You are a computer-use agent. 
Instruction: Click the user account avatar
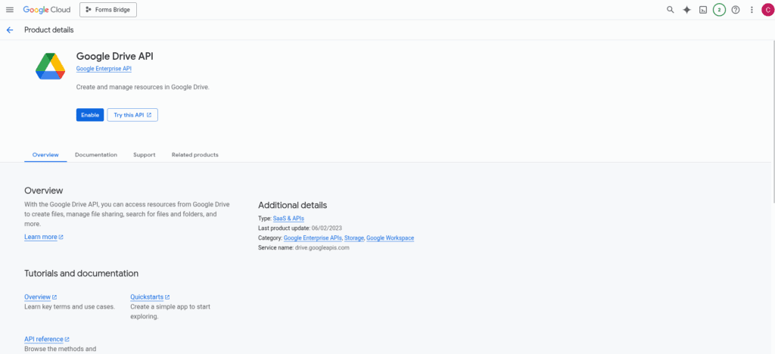[767, 10]
